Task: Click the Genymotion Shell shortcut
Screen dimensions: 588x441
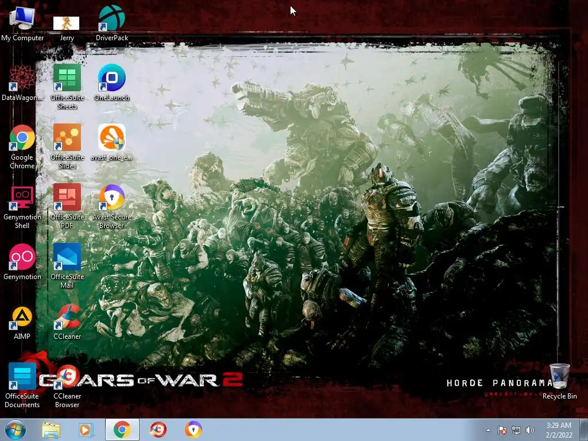Action: 22,207
